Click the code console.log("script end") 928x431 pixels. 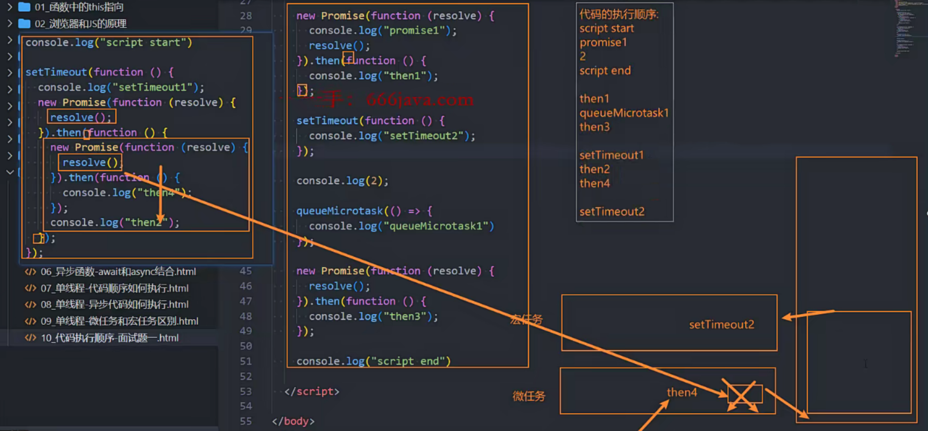(x=373, y=361)
